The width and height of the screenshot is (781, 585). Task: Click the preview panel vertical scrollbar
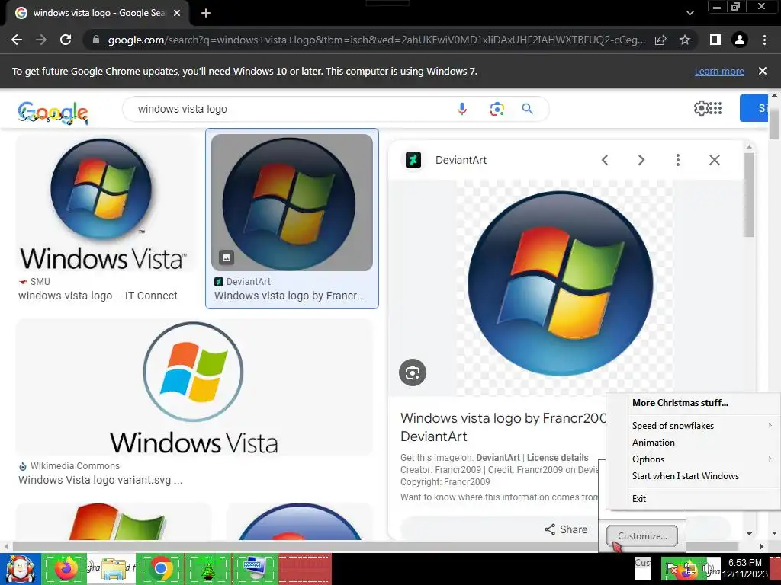pos(749,194)
